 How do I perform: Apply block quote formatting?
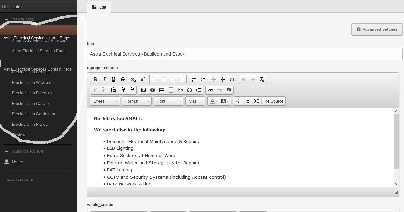click(x=232, y=79)
